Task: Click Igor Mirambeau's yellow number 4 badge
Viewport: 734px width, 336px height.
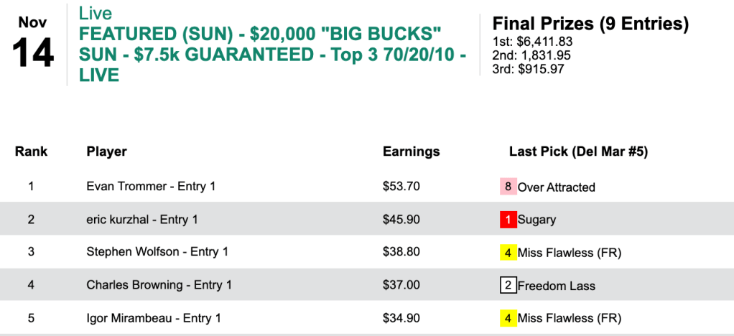Action: pos(508,318)
